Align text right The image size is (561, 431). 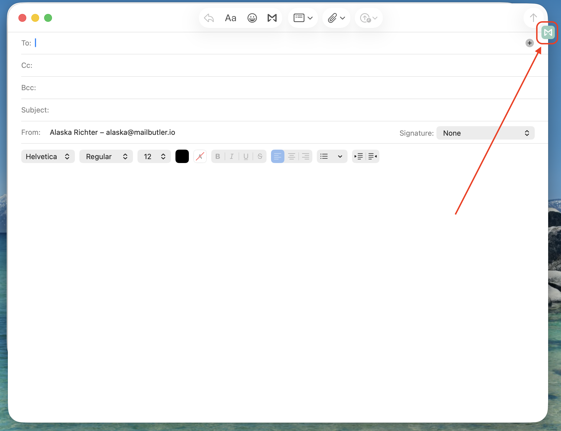click(306, 156)
